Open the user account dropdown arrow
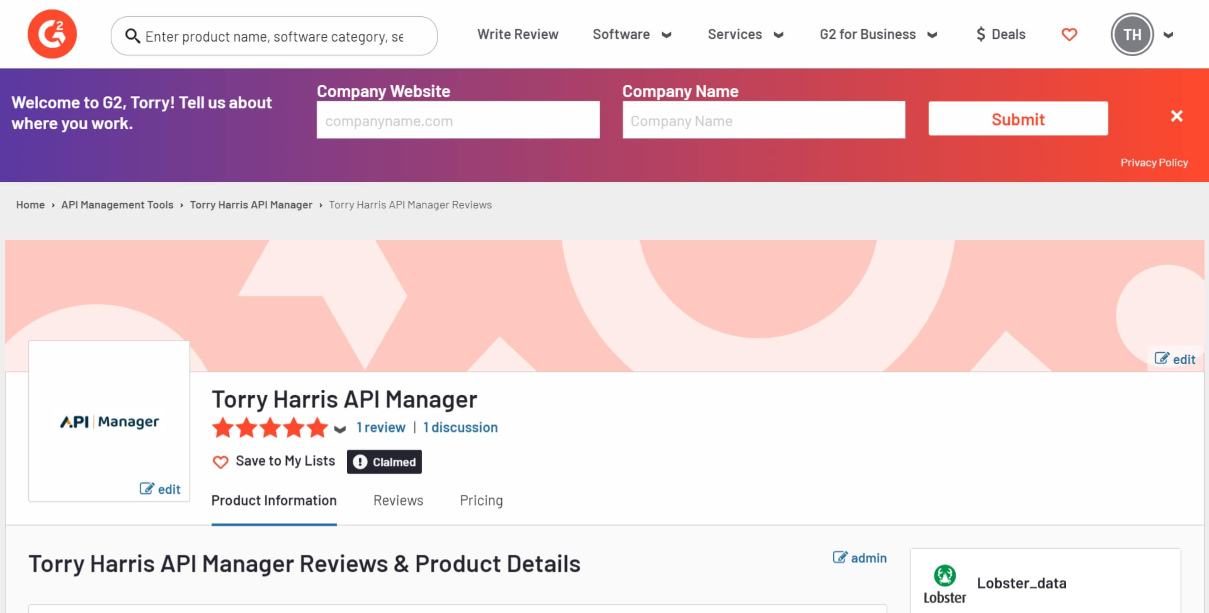This screenshot has height=613, width=1209. click(1168, 35)
